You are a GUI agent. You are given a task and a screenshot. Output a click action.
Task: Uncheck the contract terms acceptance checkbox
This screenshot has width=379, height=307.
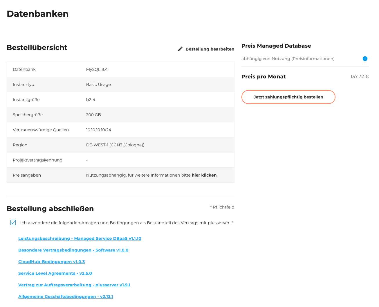pyautogui.click(x=13, y=222)
